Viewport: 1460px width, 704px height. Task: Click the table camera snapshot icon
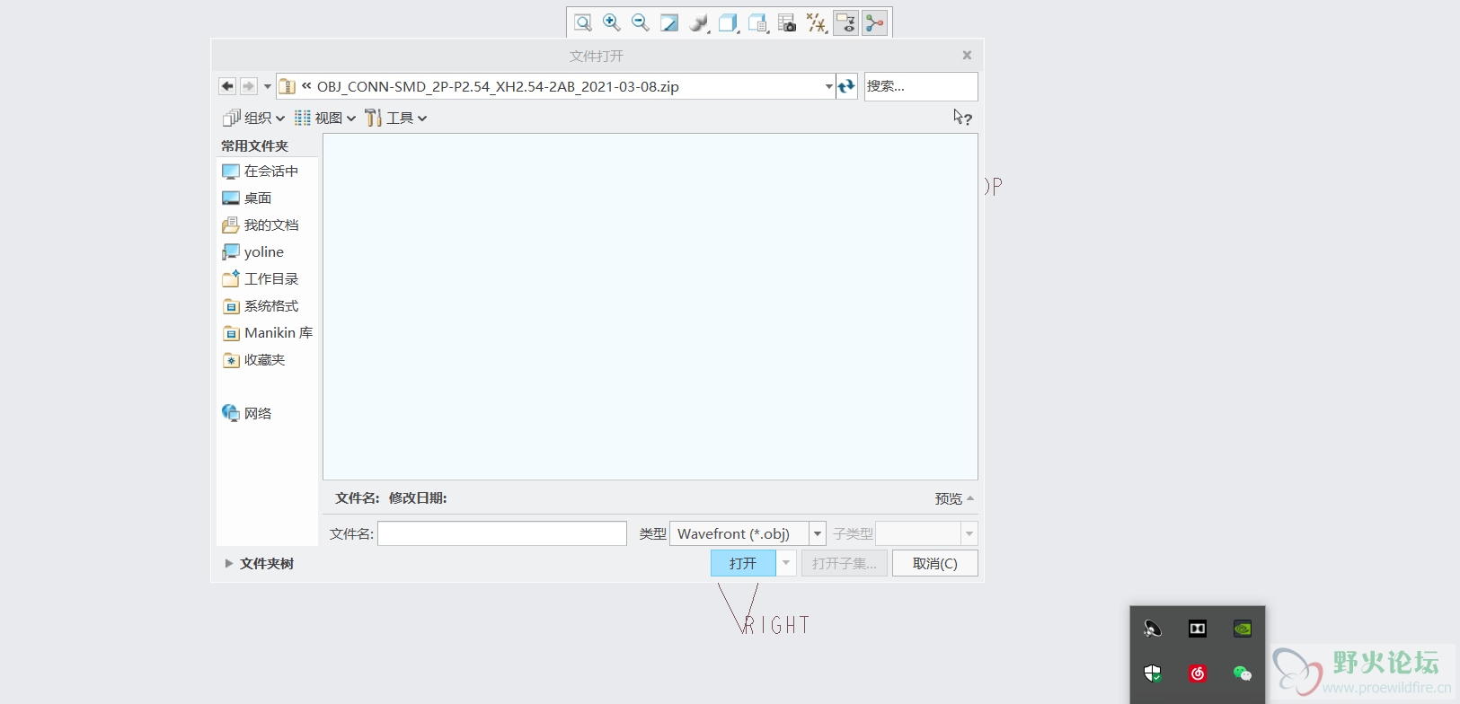tap(787, 22)
